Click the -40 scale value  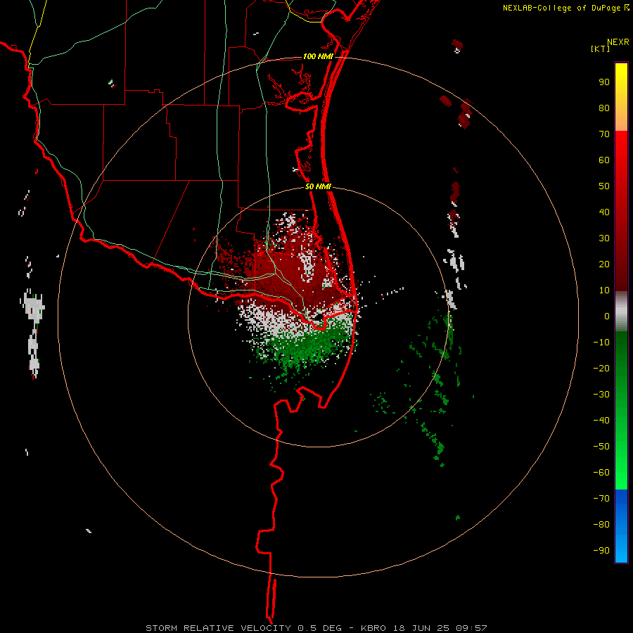tap(601, 421)
